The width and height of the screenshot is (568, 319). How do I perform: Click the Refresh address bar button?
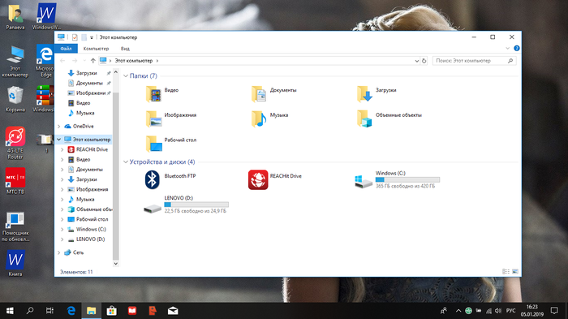pyautogui.click(x=424, y=61)
